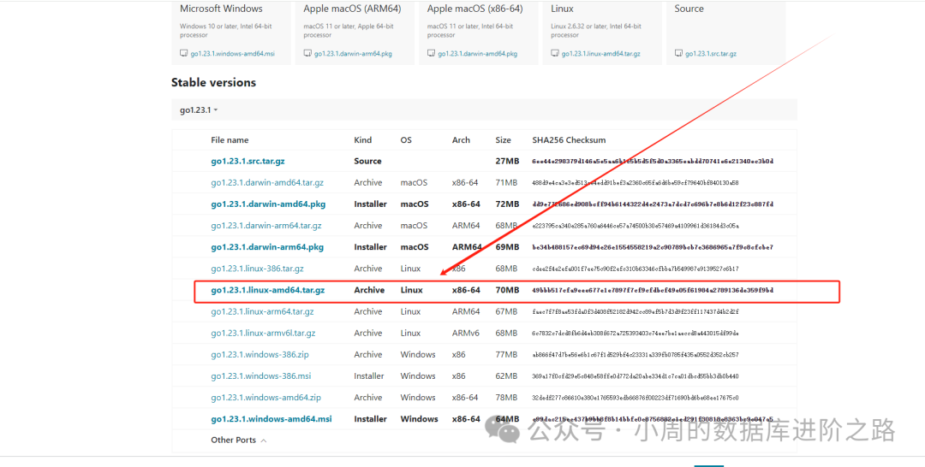Image resolution: width=925 pixels, height=467 pixels.
Task: Open the go1.23.1.src.tar.gz table link
Action: pyautogui.click(x=248, y=162)
